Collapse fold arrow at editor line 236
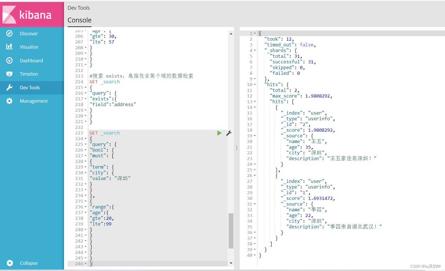445x271 pixels. 86,207
